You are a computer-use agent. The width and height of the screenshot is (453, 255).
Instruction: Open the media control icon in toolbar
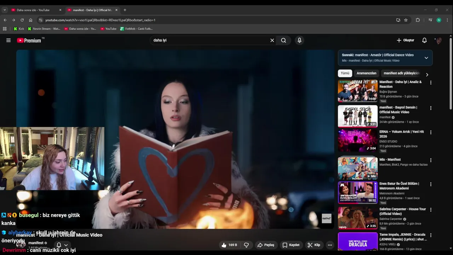click(430, 20)
